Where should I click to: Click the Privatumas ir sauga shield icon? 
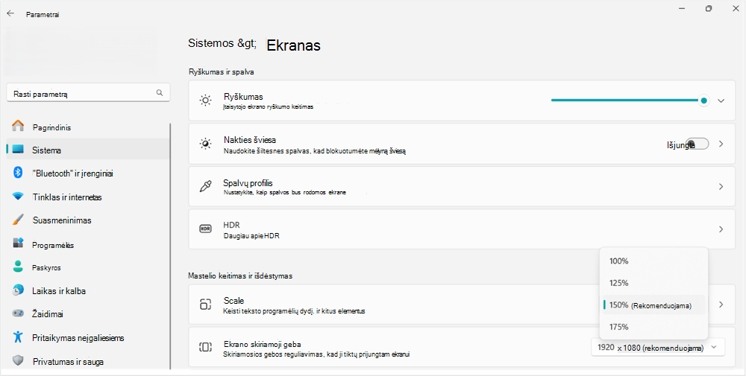tap(18, 361)
